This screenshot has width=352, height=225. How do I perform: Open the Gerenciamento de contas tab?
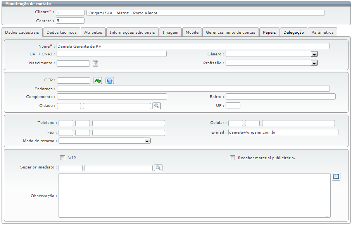(231, 32)
